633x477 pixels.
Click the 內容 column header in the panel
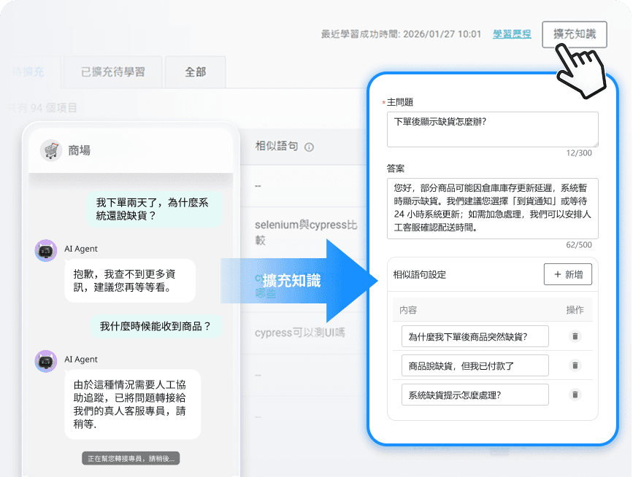click(x=407, y=310)
